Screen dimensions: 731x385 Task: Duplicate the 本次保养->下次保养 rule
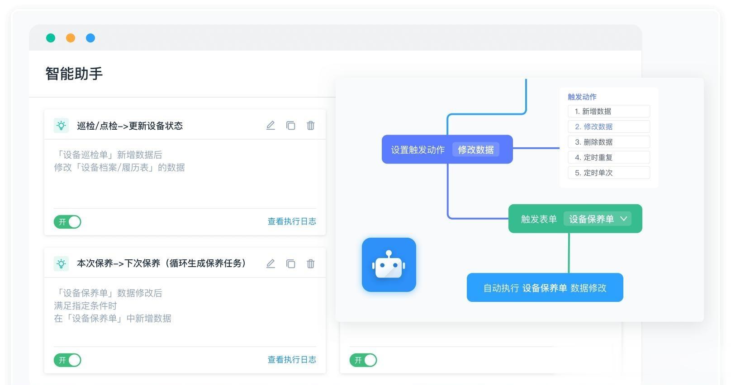(x=290, y=264)
